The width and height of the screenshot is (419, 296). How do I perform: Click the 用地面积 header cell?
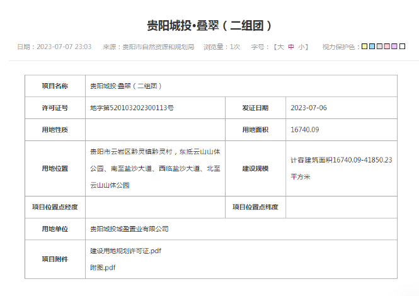[255, 130]
